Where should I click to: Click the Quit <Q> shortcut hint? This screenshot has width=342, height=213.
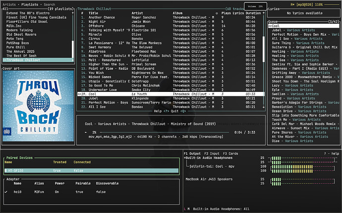coord(178,111)
